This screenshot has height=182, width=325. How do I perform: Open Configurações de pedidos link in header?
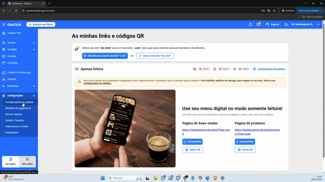[x=271, y=69]
